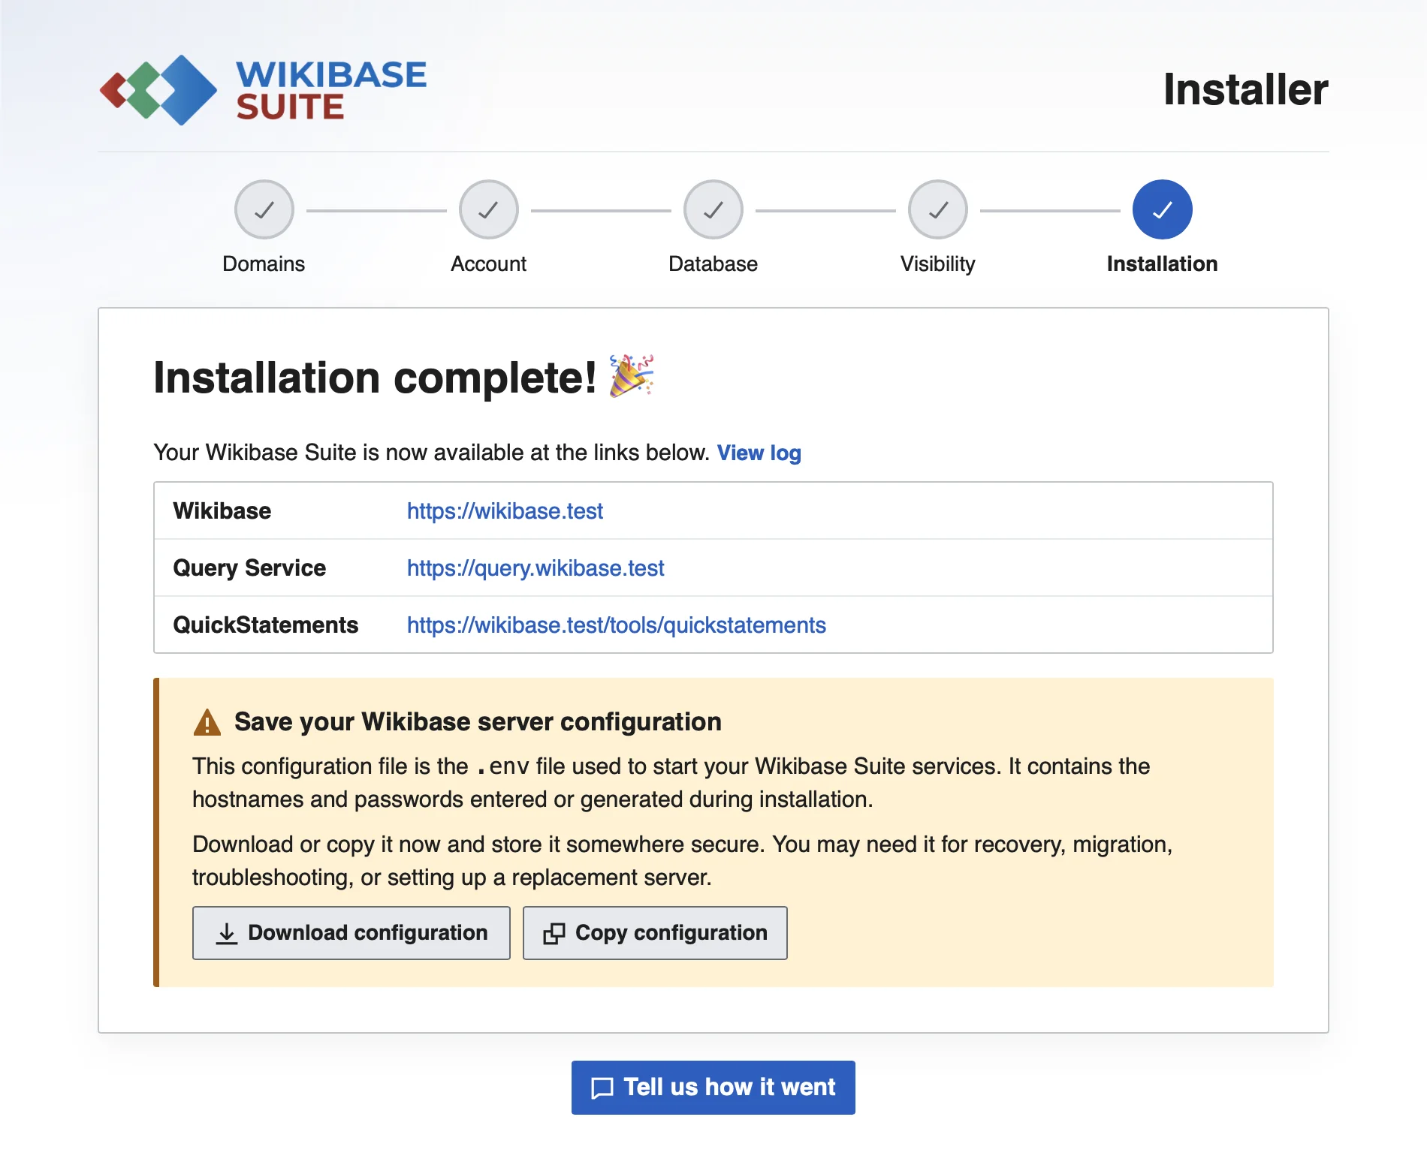Open the query.wikibase.test link
Image resolution: width=1427 pixels, height=1168 pixels.
click(536, 568)
